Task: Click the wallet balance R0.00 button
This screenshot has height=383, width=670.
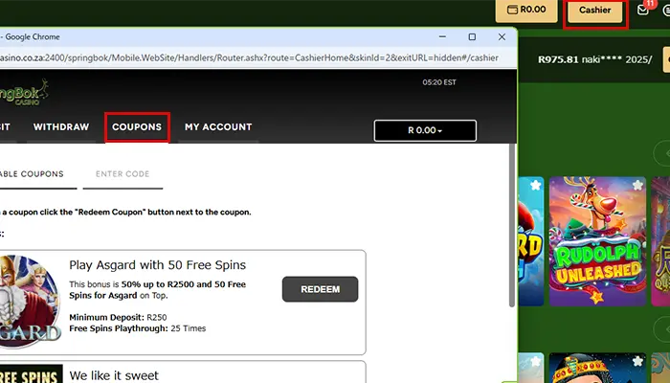Action: pyautogui.click(x=525, y=11)
